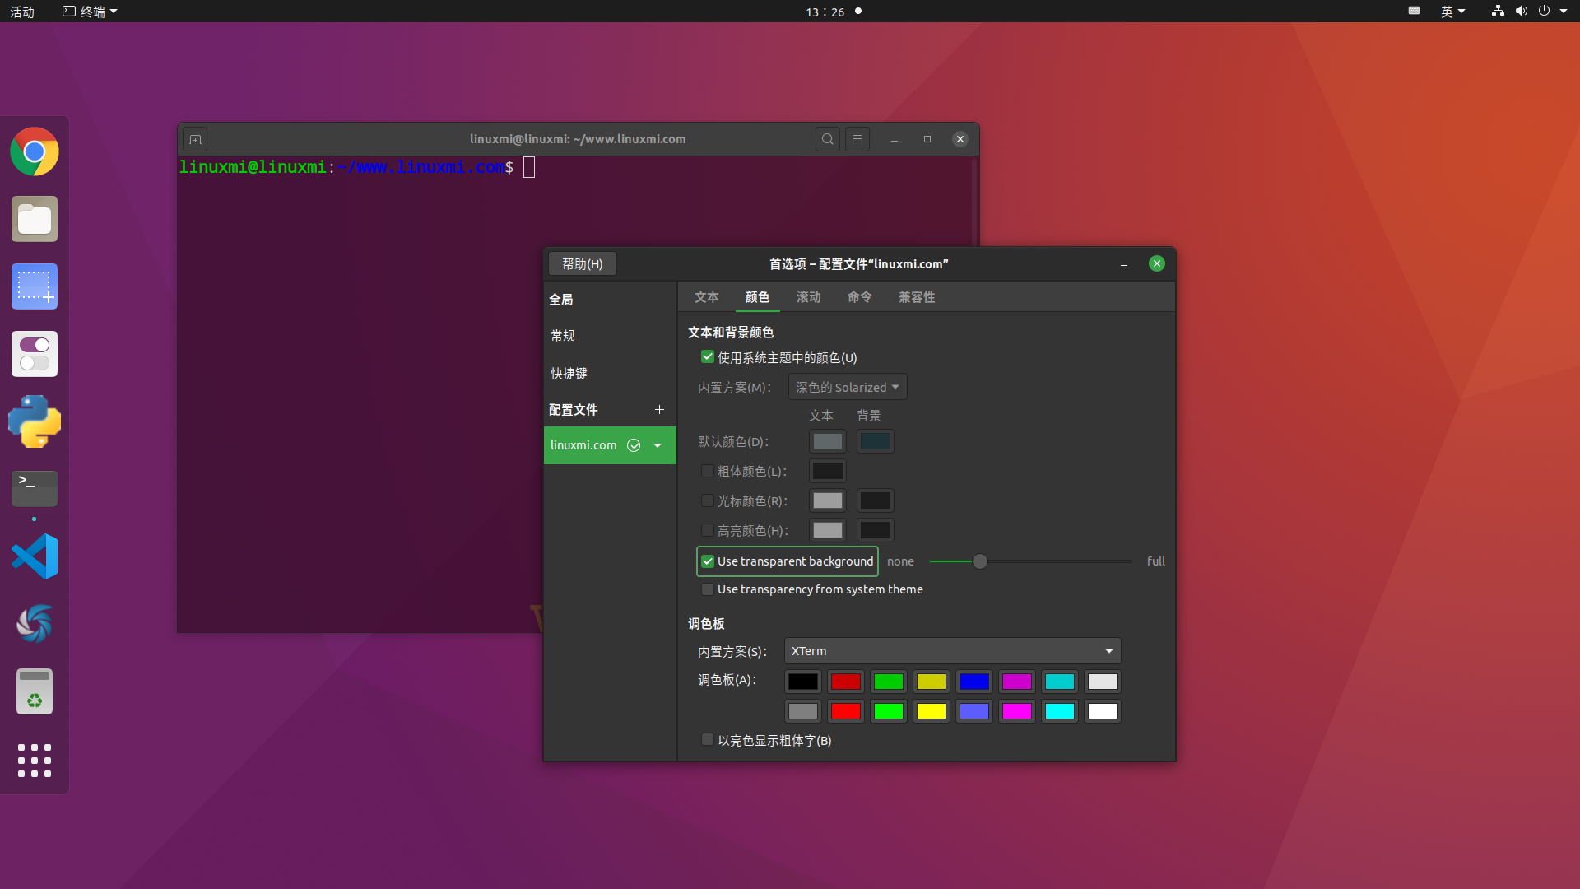The height and width of the screenshot is (889, 1580).
Task: Open the XTerm palette scheme dropdown
Action: click(952, 651)
